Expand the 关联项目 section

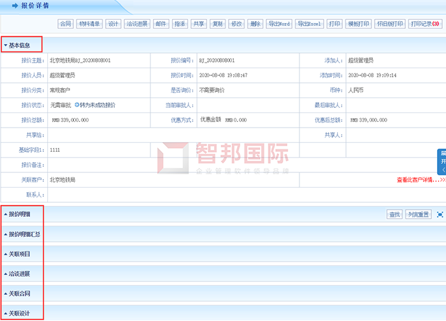click(17, 254)
